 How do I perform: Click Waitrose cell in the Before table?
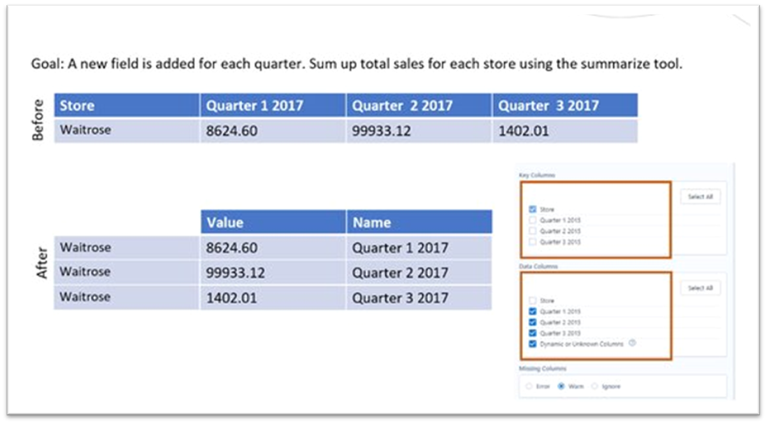(x=127, y=131)
